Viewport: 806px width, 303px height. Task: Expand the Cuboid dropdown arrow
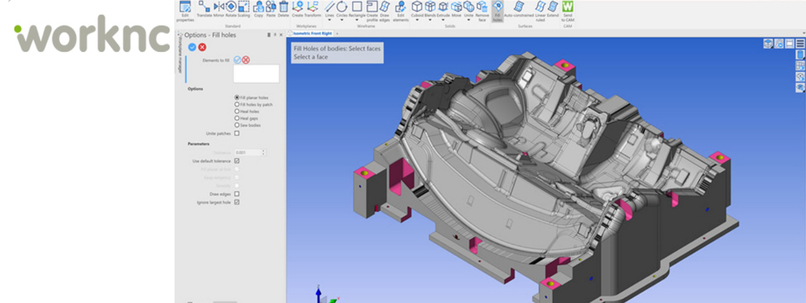(x=417, y=20)
